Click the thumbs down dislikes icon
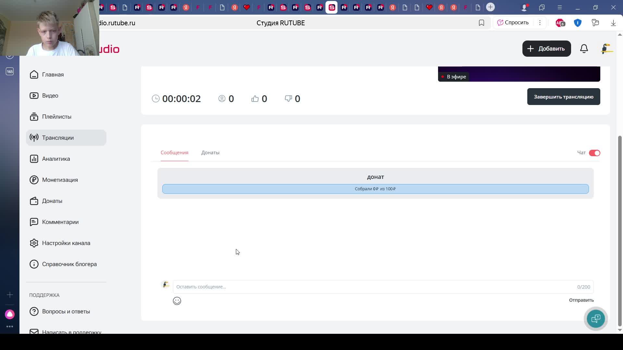 [x=288, y=98]
